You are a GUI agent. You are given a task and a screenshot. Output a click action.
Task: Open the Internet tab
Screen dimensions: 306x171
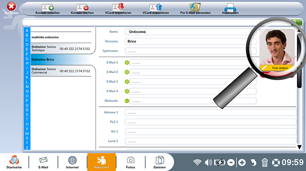[x=72, y=162]
